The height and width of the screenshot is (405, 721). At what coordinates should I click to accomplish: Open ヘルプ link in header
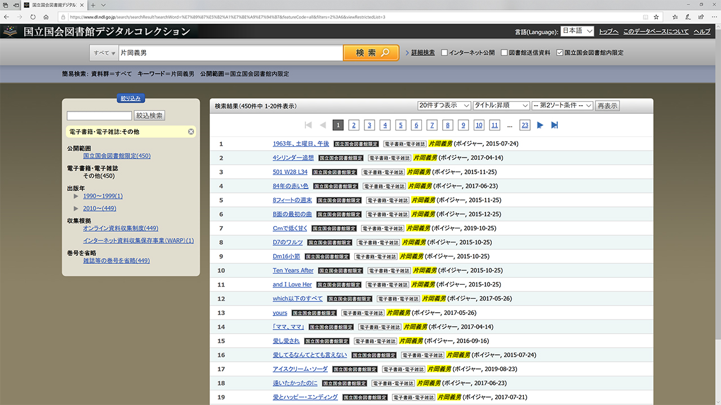click(702, 31)
